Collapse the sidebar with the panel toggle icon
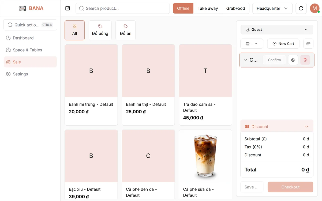The width and height of the screenshot is (322, 201). pyautogui.click(x=68, y=8)
